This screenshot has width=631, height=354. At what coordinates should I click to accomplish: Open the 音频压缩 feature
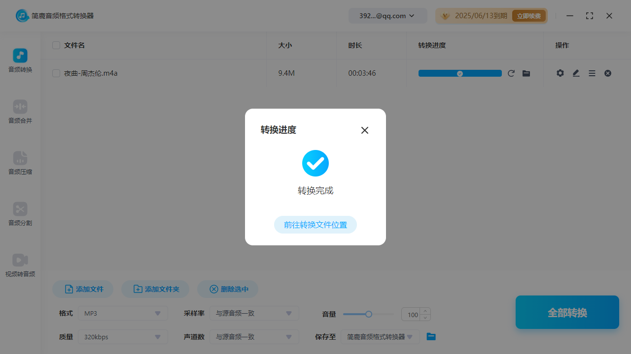20,163
